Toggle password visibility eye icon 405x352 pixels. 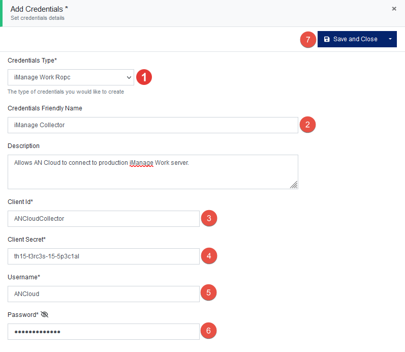pos(44,314)
